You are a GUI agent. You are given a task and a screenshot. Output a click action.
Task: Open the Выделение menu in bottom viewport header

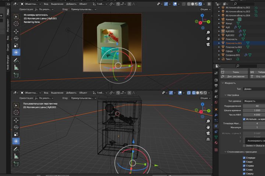click(x=57, y=92)
